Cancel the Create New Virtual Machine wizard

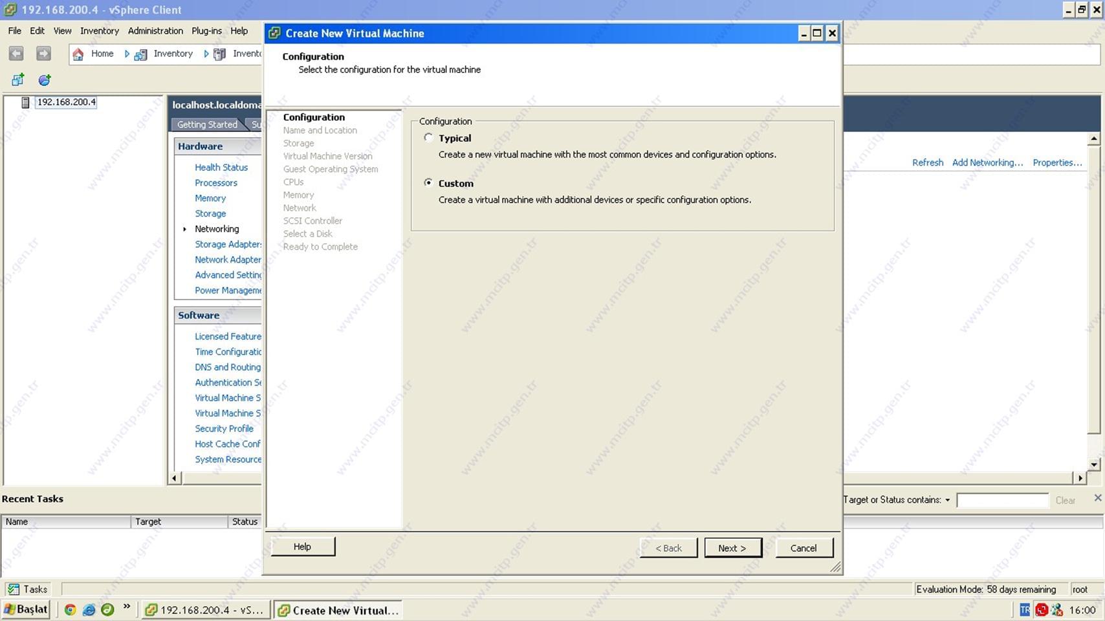coord(804,548)
